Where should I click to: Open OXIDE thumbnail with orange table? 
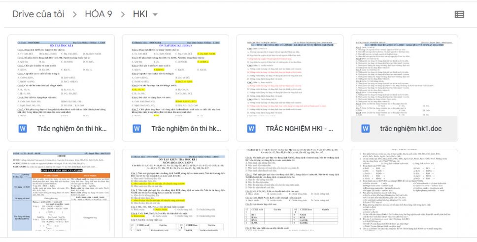point(61,195)
